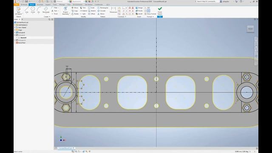Create a Rectangular pattern
Screen dimensions: 272x153
[103, 8]
